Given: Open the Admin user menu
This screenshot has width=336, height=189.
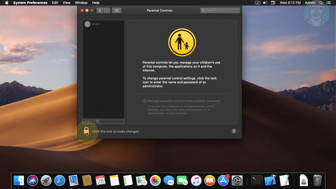Looking at the screenshot, I should (x=310, y=3).
